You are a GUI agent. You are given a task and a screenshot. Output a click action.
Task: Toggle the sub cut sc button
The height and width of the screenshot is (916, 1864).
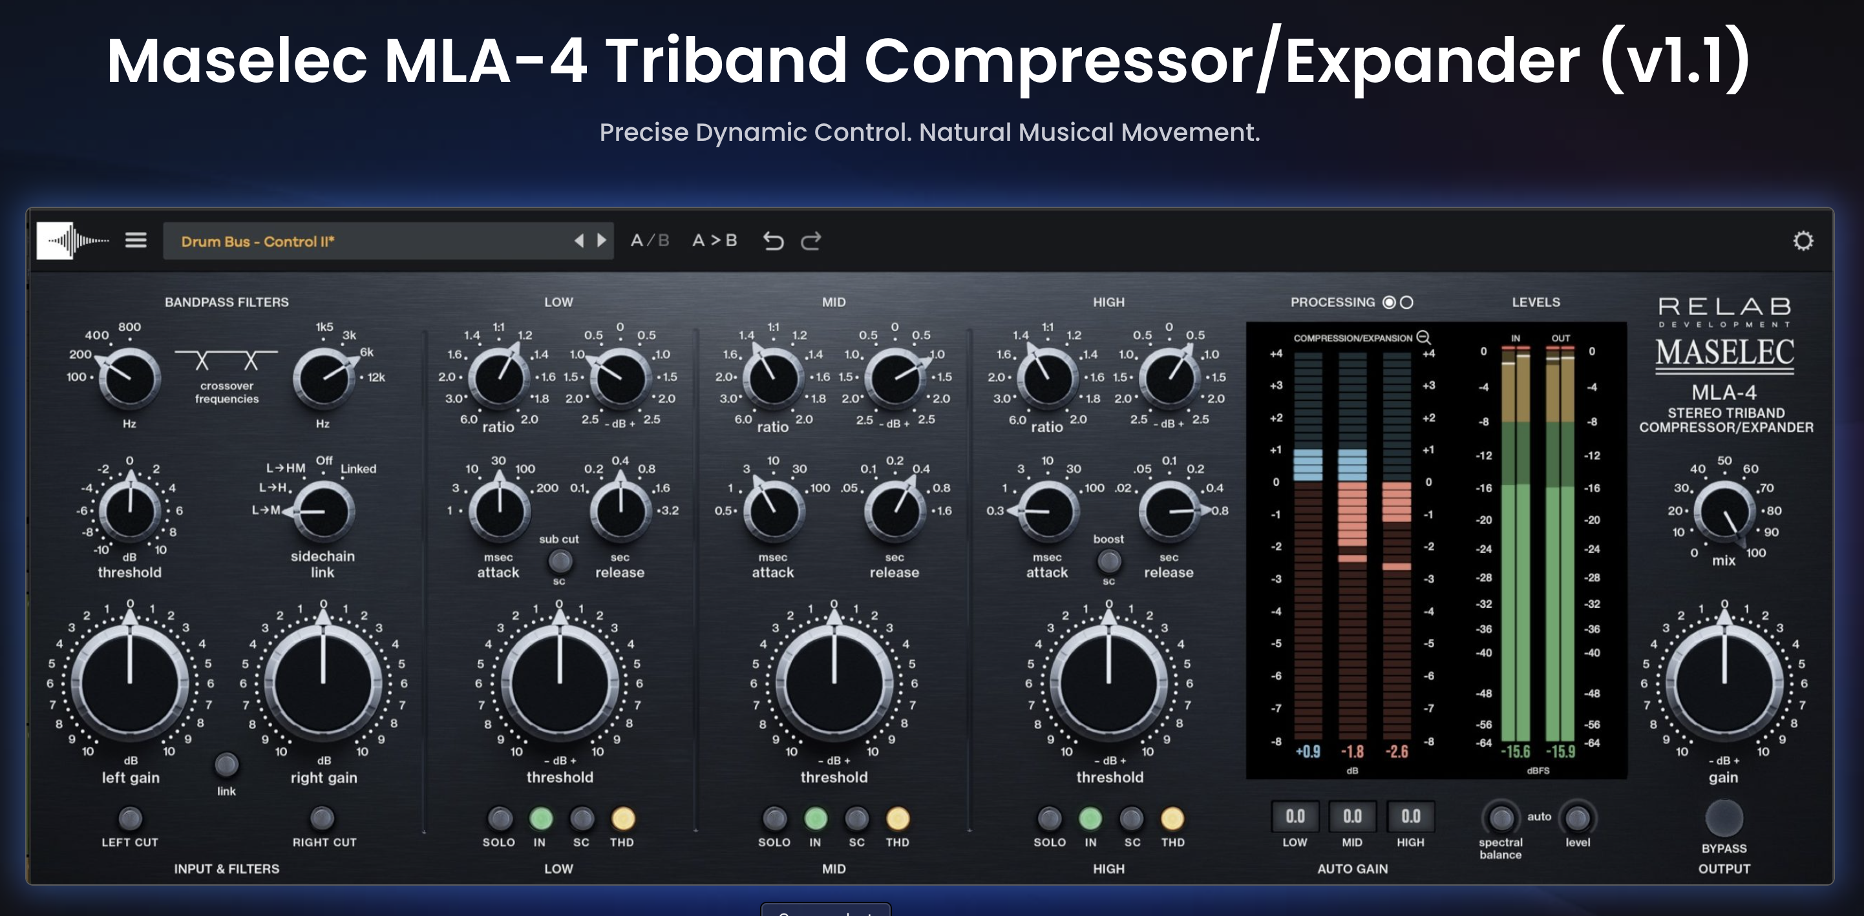coord(560,560)
